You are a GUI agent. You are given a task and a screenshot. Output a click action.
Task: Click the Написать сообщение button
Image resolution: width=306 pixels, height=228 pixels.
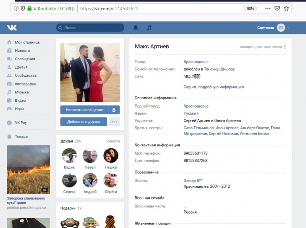tap(84, 110)
